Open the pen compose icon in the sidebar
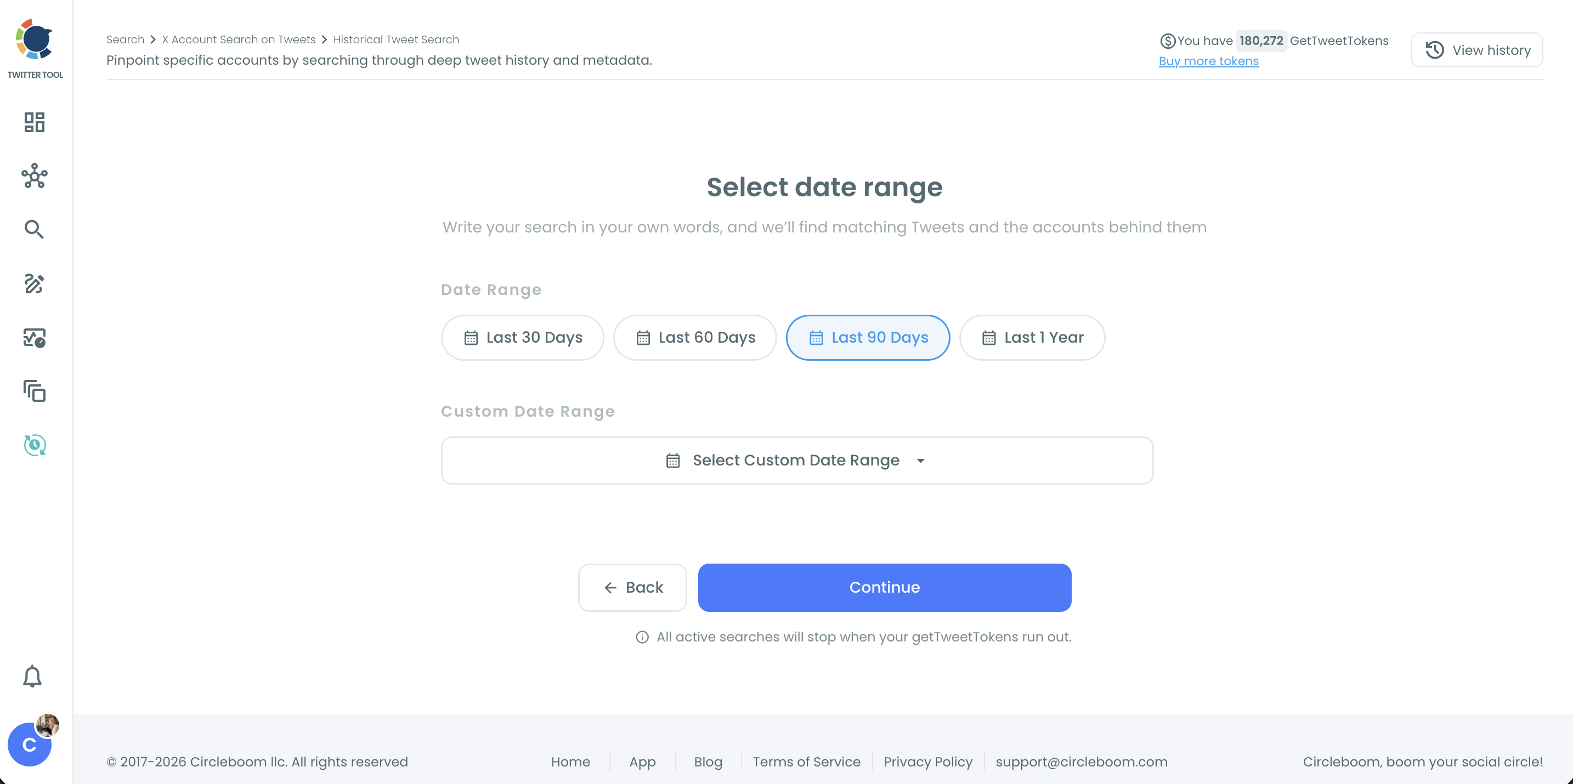Viewport: 1573px width, 784px height. (34, 284)
